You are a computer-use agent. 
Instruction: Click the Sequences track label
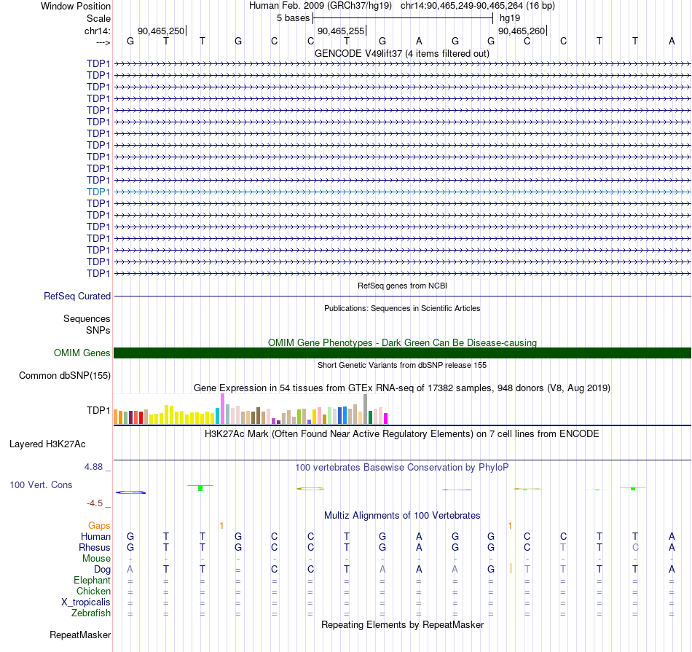[87, 319]
